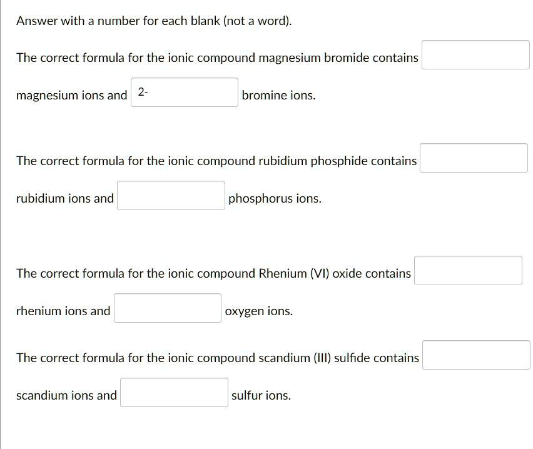Image resolution: width=533 pixels, height=449 pixels.
Task: Click the sulfur ions label text
Action: (260, 395)
